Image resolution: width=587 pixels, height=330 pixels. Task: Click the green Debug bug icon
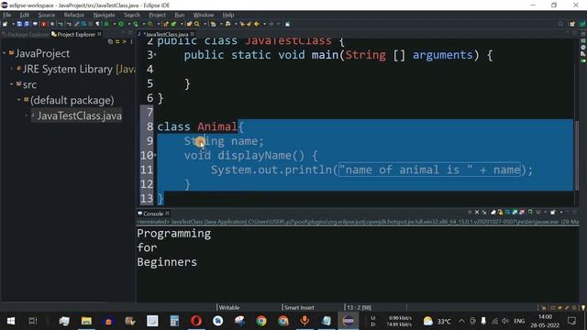(x=106, y=24)
